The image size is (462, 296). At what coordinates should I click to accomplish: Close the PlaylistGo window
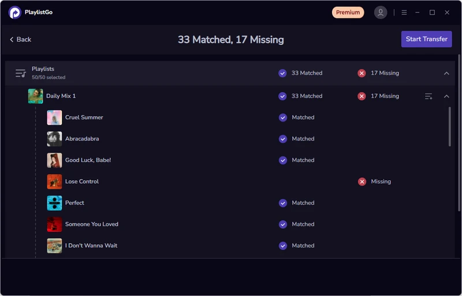(x=447, y=12)
